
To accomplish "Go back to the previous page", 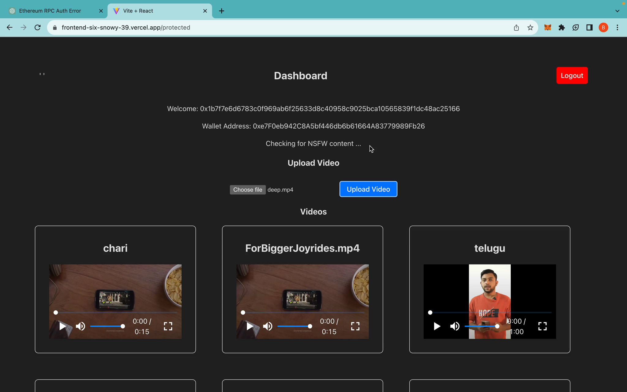I will [9, 28].
